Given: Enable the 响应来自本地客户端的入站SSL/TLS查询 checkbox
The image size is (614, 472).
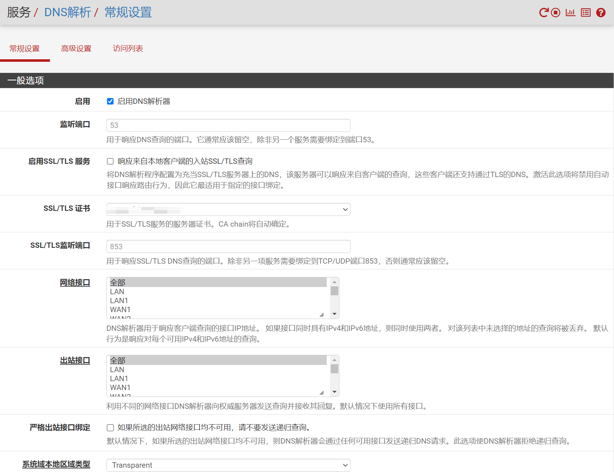Looking at the screenshot, I should pyautogui.click(x=110, y=161).
